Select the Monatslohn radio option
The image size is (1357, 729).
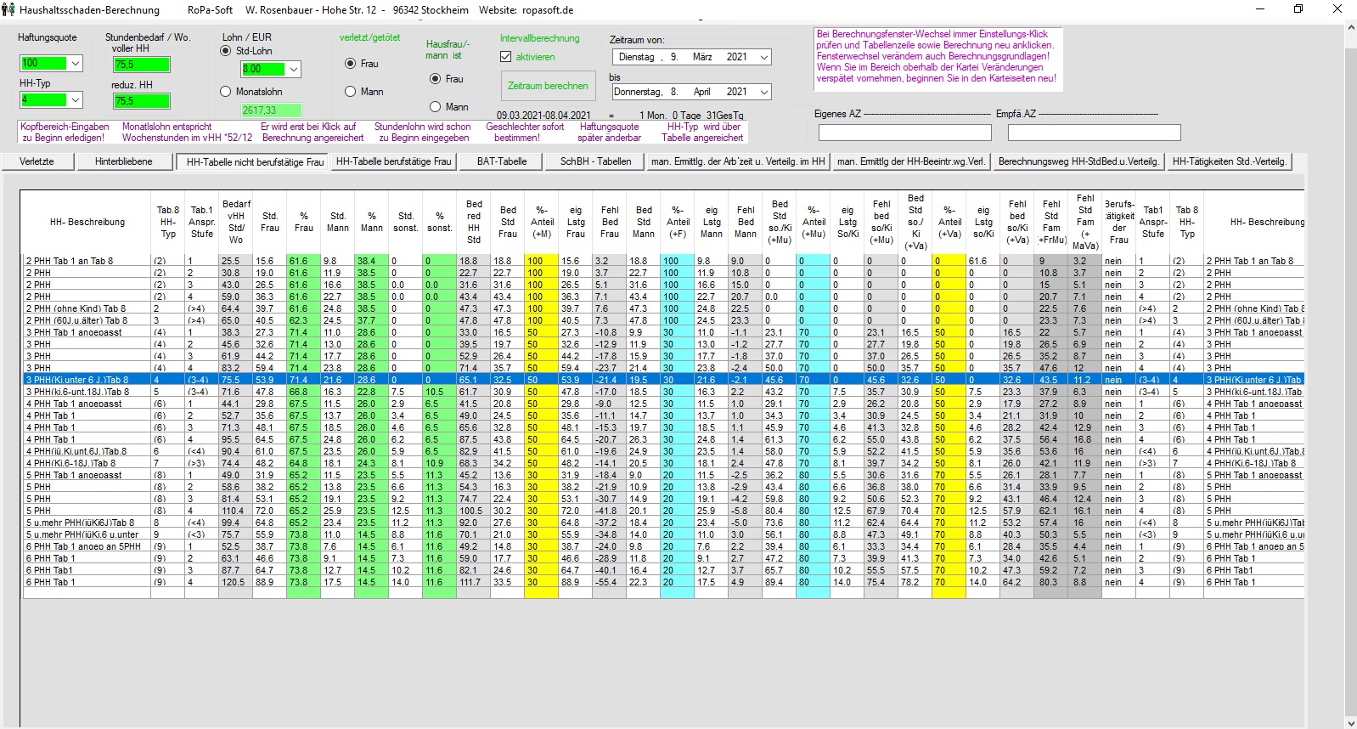pyautogui.click(x=226, y=92)
